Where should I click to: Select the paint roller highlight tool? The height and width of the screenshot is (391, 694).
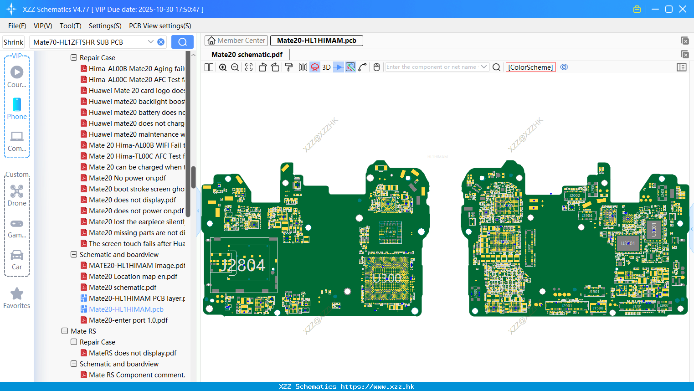(x=289, y=67)
